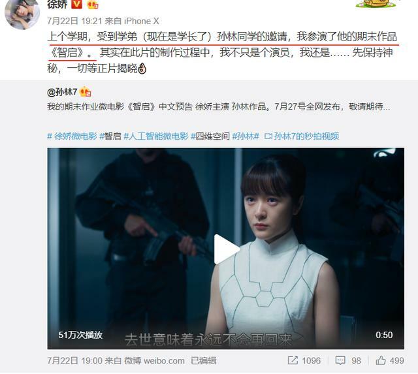The width and height of the screenshot is (418, 374).
Task: Open comments via the speech bubble icon
Action: tap(340, 361)
